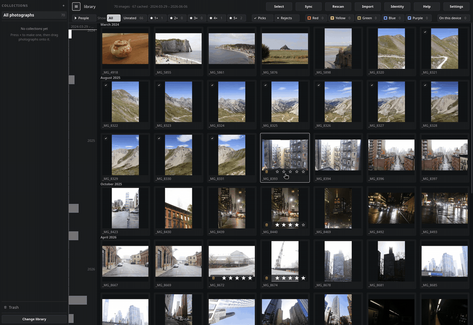Add a new collection with plus icon
Screen dimensions: 473x325
[64, 6]
